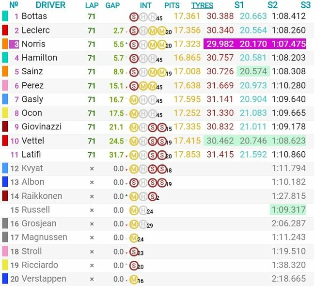Image resolution: width=314 pixels, height=286 pixels.
Task: Select the S1 sector column header
Action: point(239,5)
